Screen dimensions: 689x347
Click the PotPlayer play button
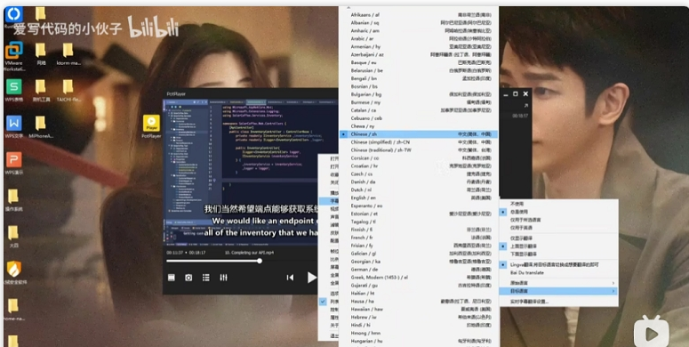click(x=311, y=278)
